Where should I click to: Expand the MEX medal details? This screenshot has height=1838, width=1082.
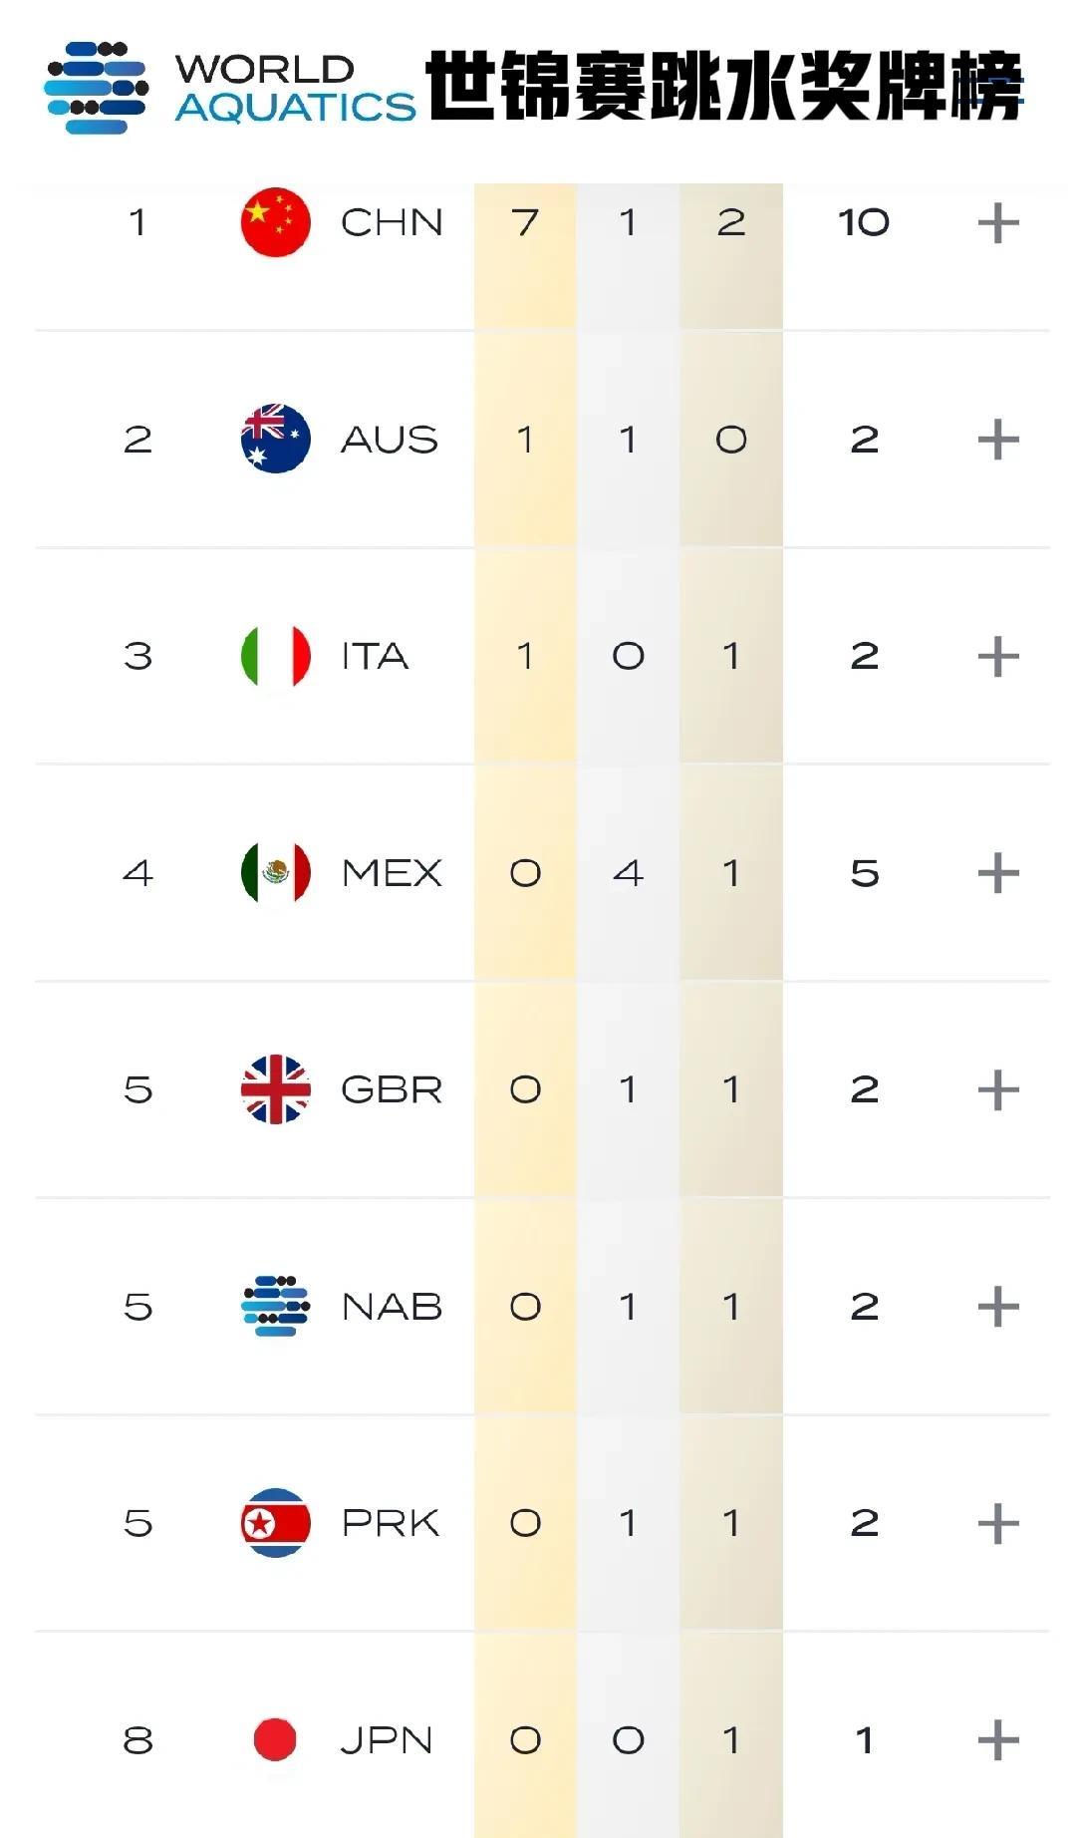coord(998,873)
